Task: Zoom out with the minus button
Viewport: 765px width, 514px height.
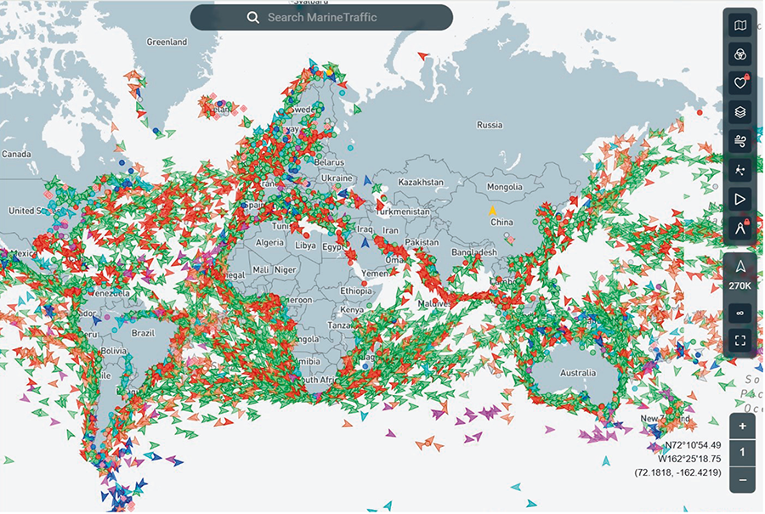Action: 742,479
